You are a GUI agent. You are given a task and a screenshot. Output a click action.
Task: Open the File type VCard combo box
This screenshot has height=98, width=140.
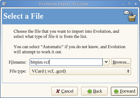tap(80, 71)
